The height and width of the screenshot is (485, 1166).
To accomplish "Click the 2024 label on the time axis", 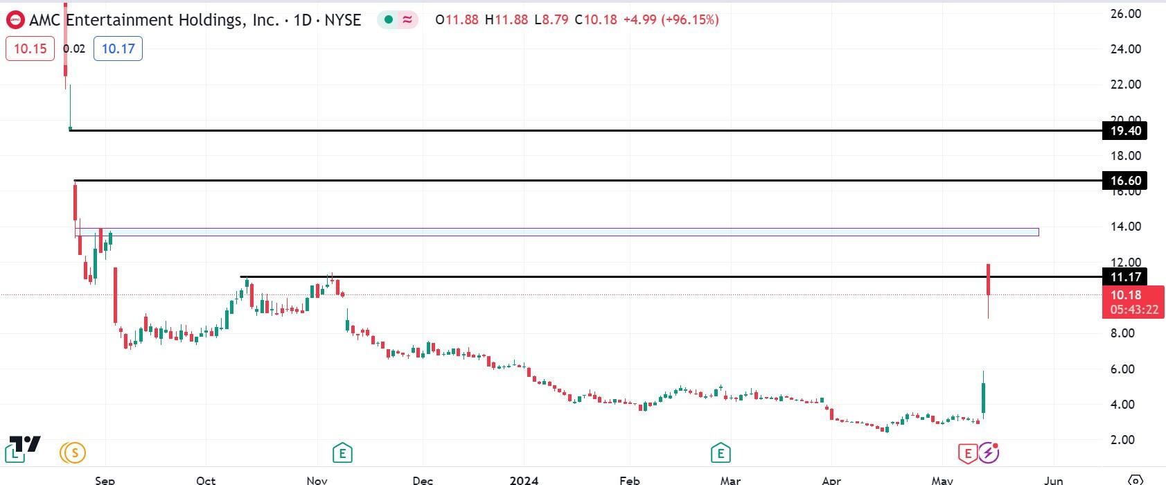I will pyautogui.click(x=523, y=479).
